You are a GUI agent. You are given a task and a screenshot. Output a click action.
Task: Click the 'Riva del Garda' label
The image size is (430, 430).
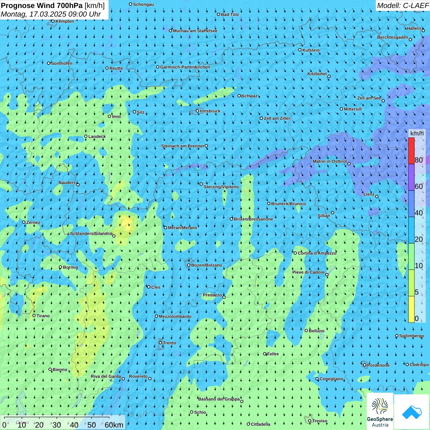click(106, 376)
